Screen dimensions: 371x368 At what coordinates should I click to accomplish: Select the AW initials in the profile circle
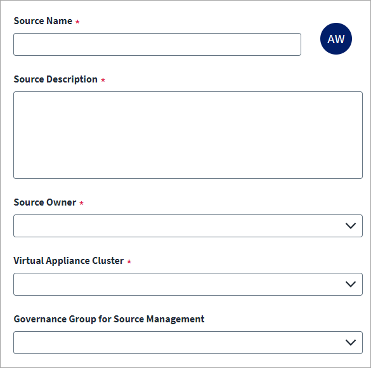coord(335,39)
